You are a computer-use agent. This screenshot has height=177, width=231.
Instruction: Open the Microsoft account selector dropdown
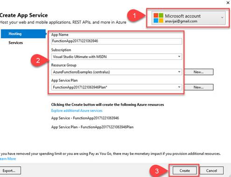point(189,18)
